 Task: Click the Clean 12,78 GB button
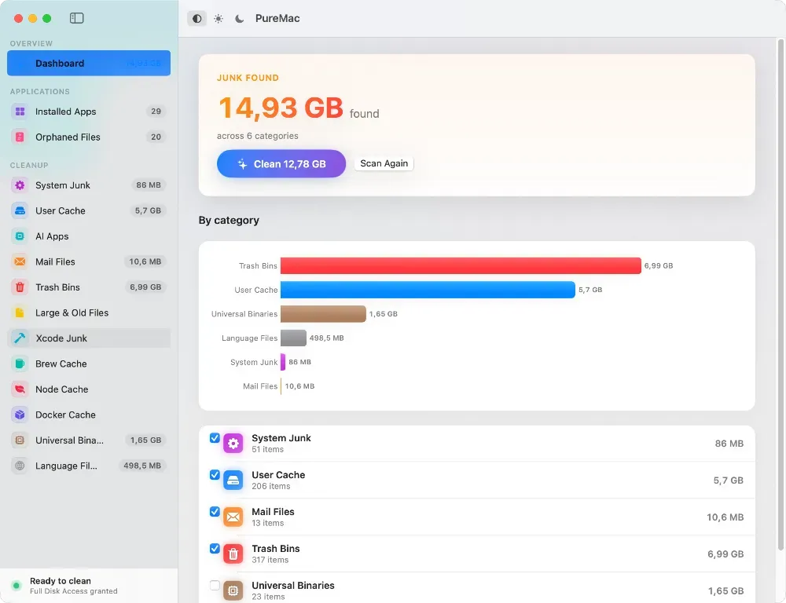(x=281, y=164)
